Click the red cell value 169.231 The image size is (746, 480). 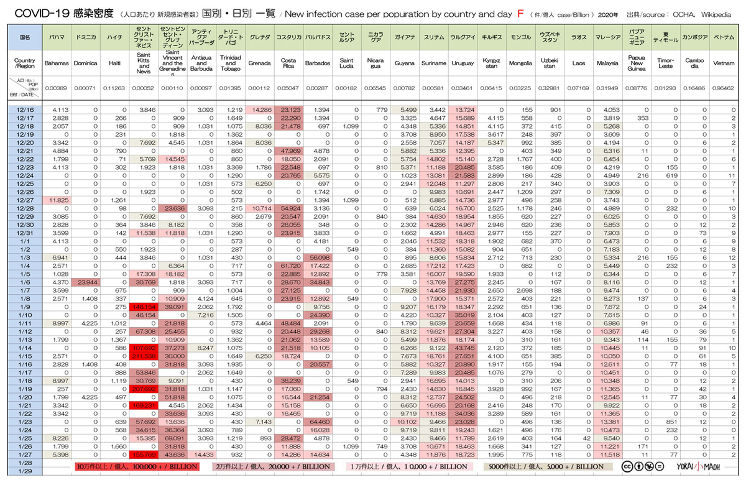[x=143, y=405]
